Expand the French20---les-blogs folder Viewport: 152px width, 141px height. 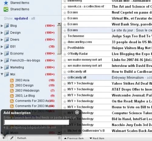[x=2, y=60]
